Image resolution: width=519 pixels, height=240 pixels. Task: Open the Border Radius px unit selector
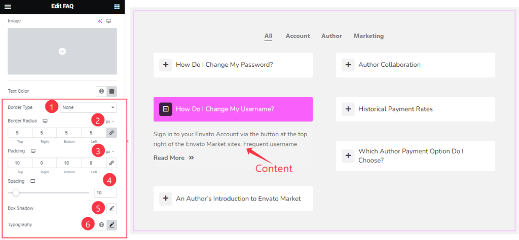point(110,122)
